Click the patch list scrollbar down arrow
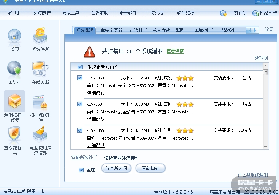This screenshot has width=279, height=195. click(x=266, y=147)
